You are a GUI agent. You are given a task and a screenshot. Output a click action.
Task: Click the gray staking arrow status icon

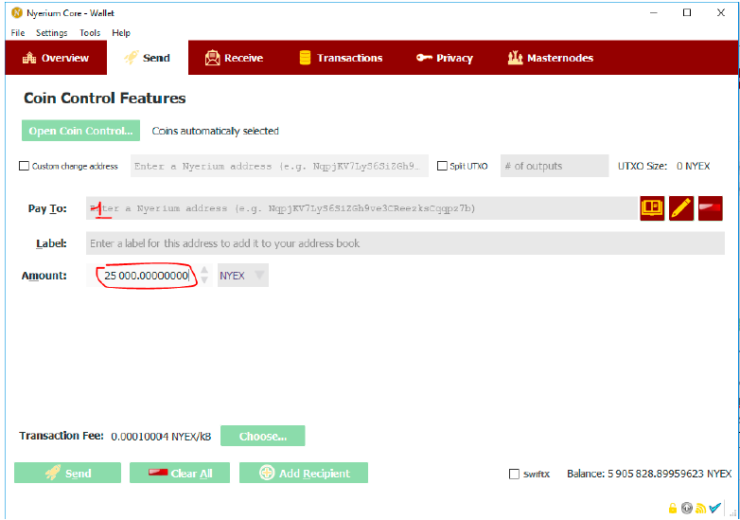point(687,509)
